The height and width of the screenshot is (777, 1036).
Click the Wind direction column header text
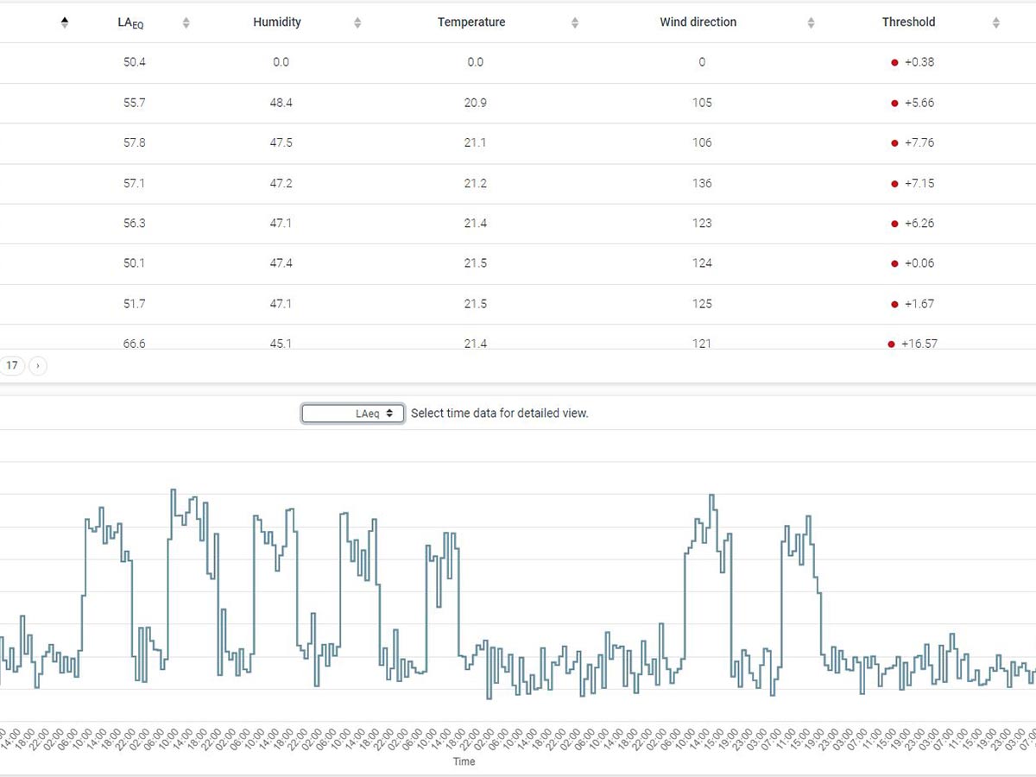coord(698,22)
